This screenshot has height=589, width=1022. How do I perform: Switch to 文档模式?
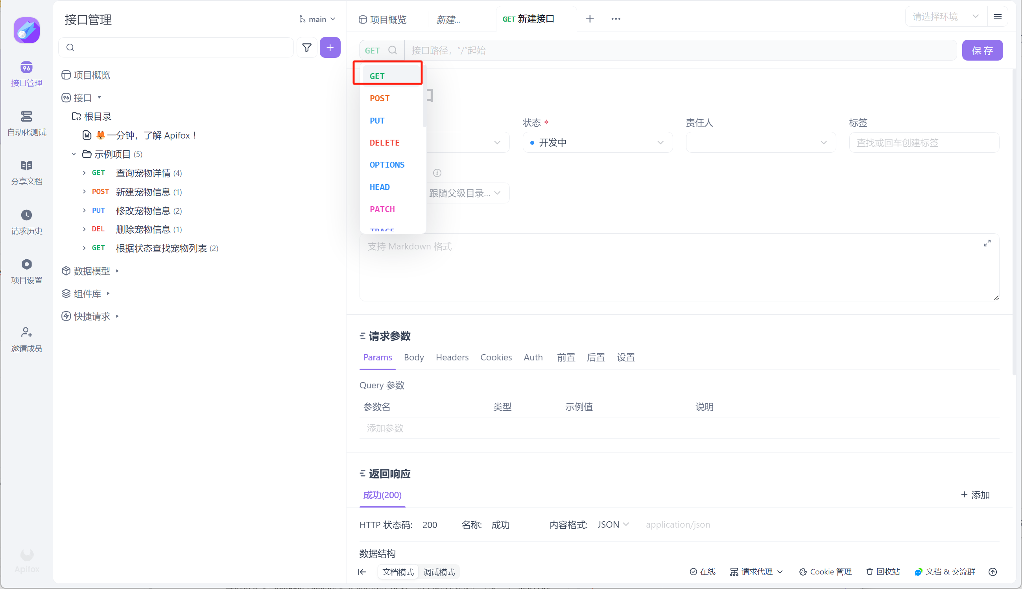point(398,572)
